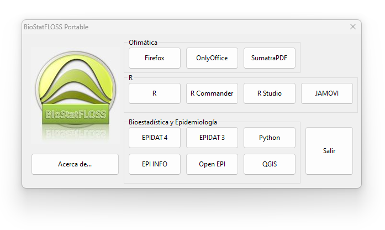Click the BioStatFLOSS Portable title bar text
385x230 pixels.
point(56,27)
